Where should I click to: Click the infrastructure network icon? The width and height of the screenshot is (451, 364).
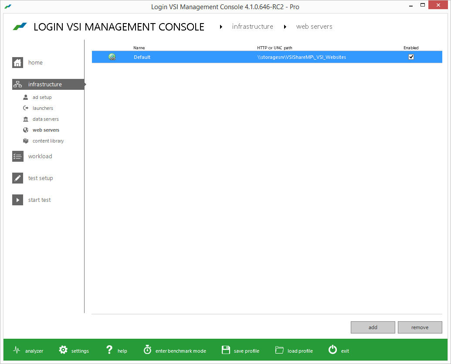17,84
